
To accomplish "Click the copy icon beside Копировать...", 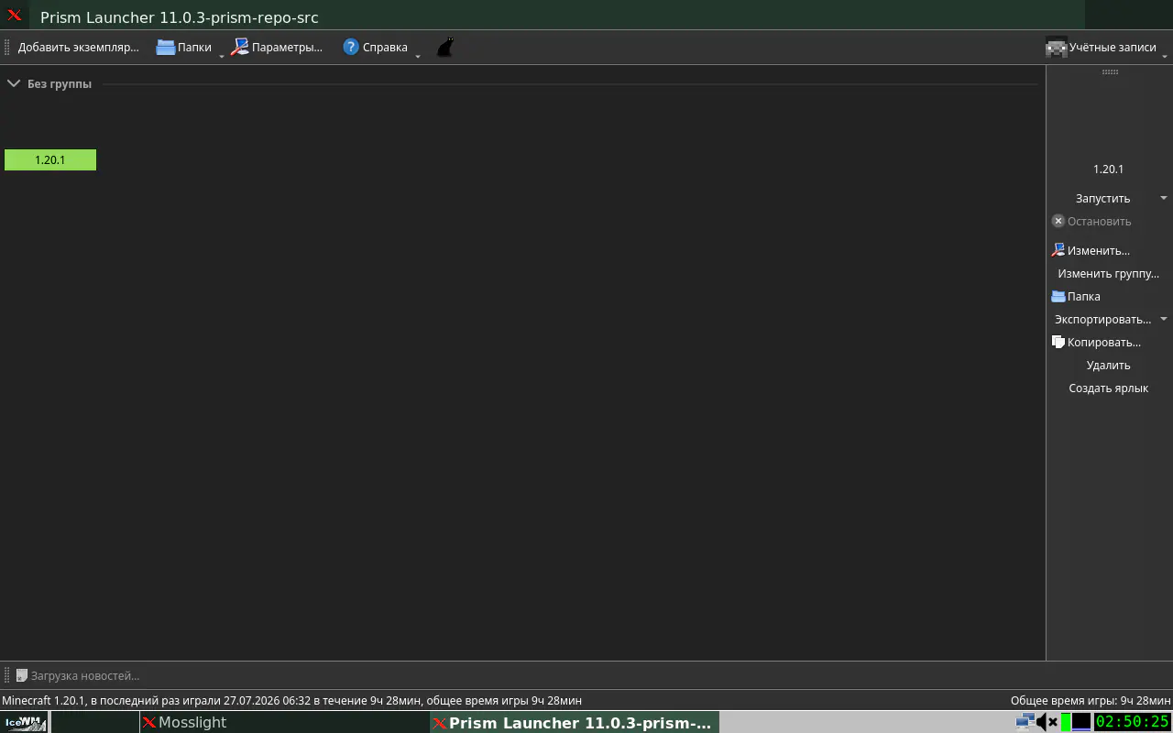I will (1058, 342).
